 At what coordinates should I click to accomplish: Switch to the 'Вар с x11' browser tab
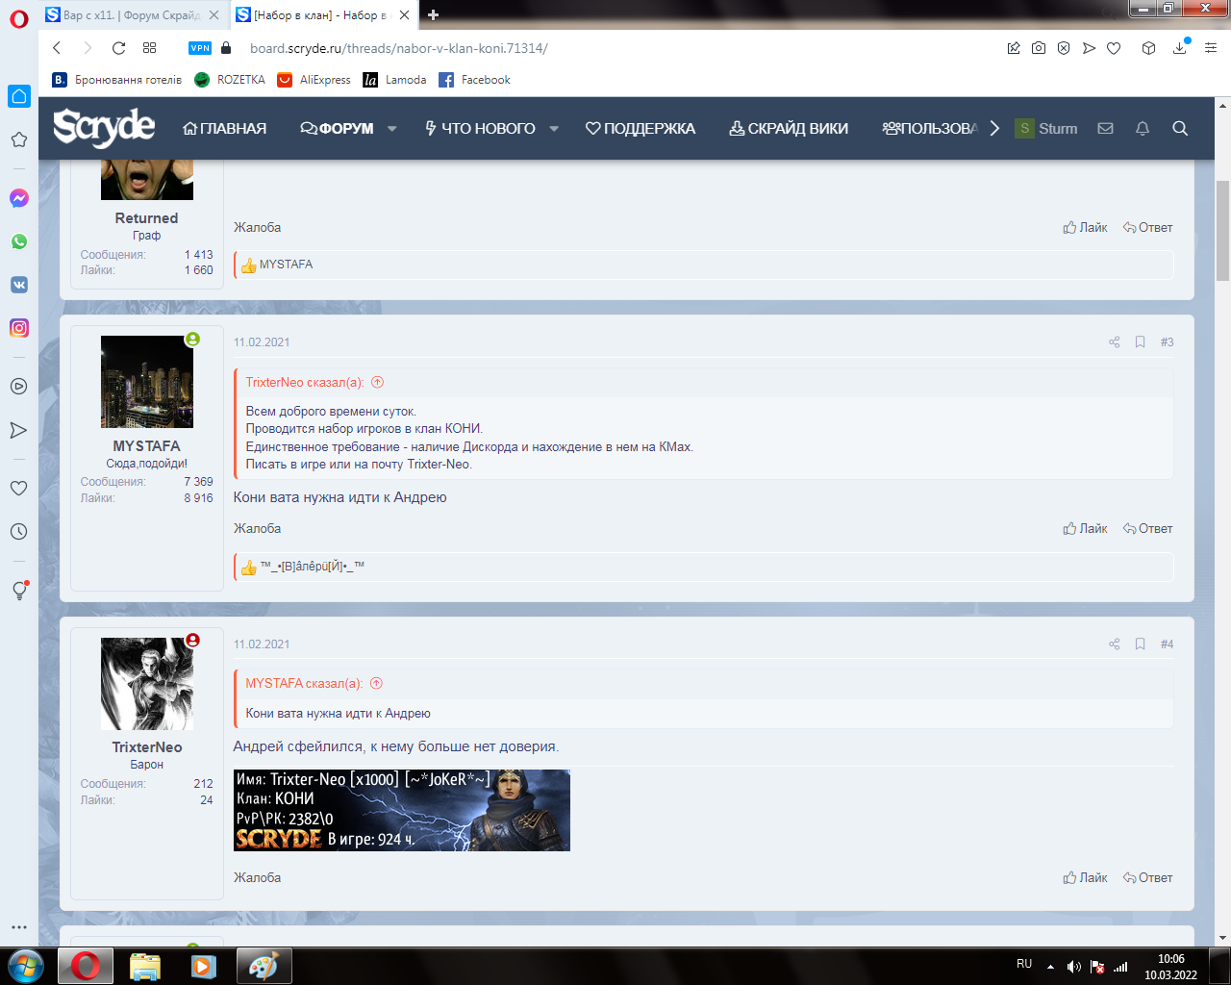coord(130,15)
